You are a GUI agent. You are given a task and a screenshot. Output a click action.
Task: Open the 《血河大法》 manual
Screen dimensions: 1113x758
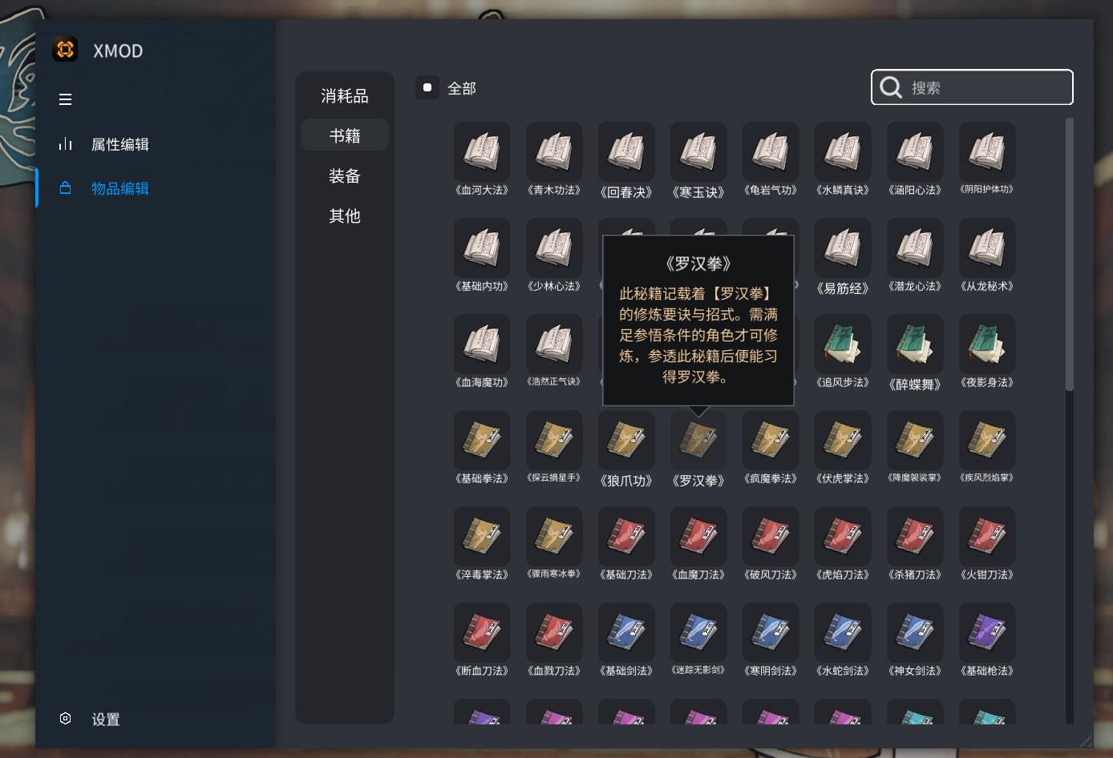click(x=482, y=151)
